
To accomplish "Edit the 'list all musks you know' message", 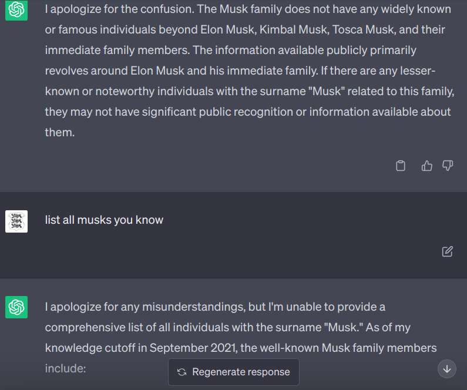I will pos(448,251).
